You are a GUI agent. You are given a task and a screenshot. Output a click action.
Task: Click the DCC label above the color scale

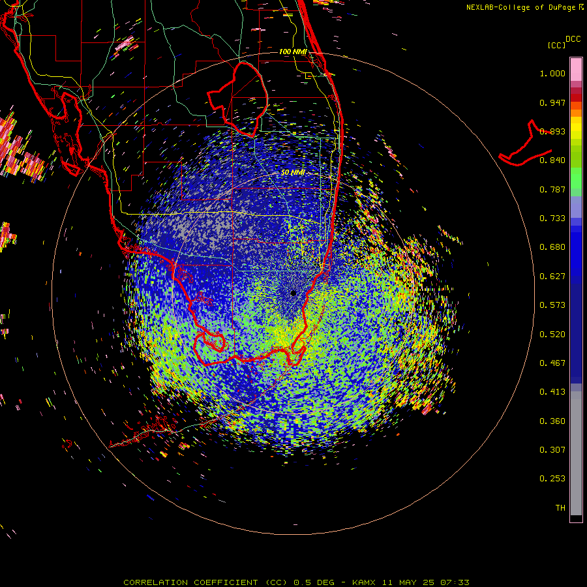[573, 39]
